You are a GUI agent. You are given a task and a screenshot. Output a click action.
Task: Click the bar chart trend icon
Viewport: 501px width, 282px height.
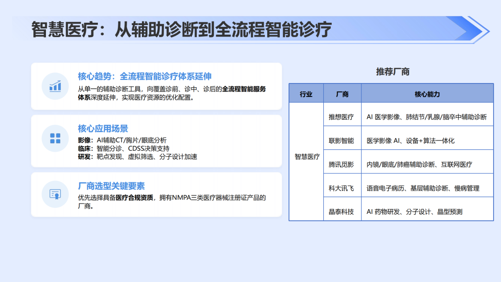coord(55,86)
